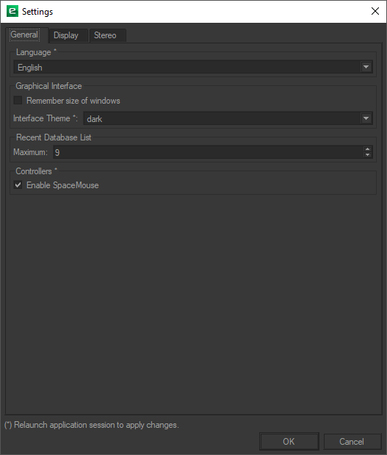This screenshot has width=387, height=455.
Task: Click the Graphical Interface group heading
Action: (x=48, y=86)
